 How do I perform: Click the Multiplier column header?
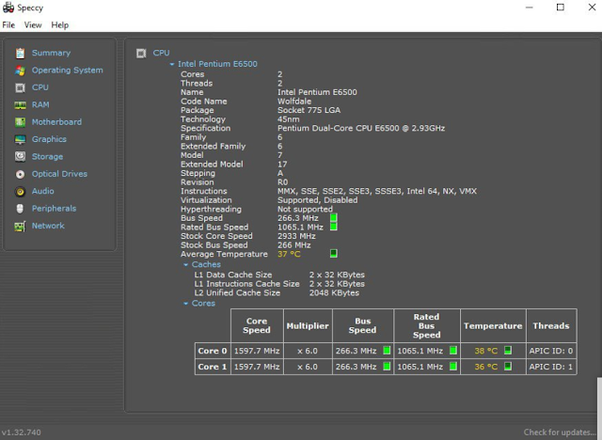[x=308, y=325]
